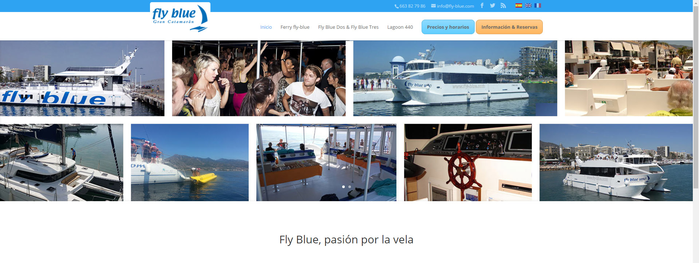699x263 pixels.
Task: Switch language with the UK flag
Action: [528, 5]
